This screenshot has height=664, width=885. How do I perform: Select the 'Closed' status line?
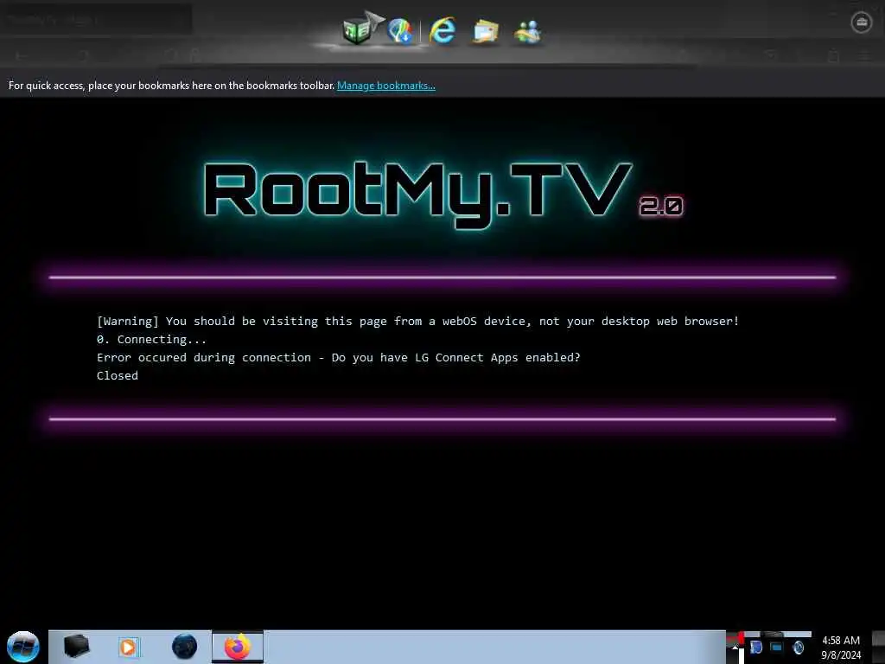coord(118,375)
